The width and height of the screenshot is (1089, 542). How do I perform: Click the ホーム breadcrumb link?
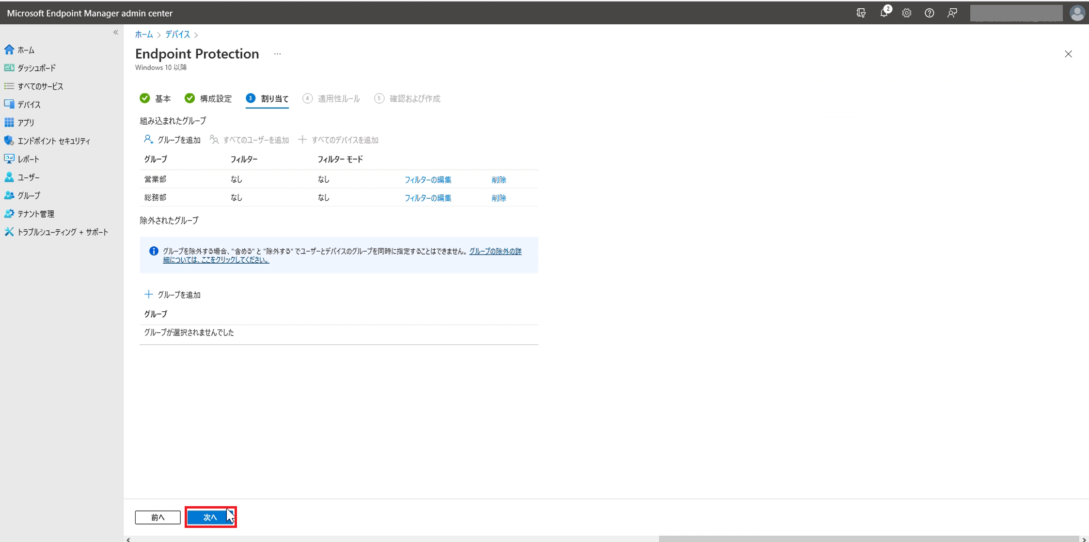[x=144, y=34]
